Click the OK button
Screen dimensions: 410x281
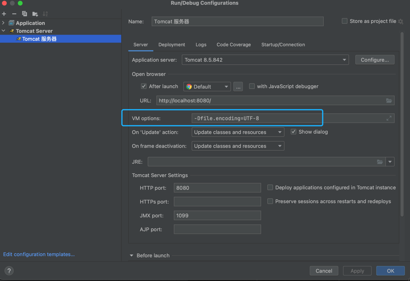(x=391, y=271)
